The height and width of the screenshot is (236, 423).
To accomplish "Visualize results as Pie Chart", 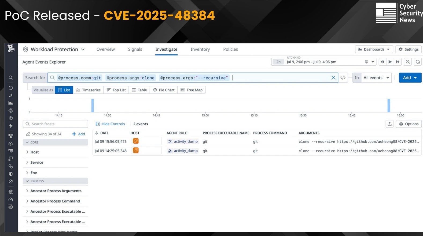I will (164, 90).
